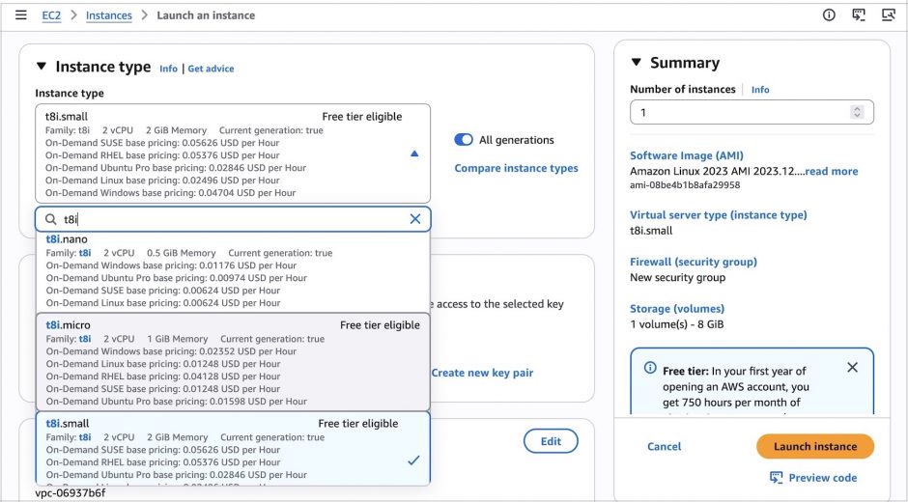Click the rightmost screen icon in header

889,15
